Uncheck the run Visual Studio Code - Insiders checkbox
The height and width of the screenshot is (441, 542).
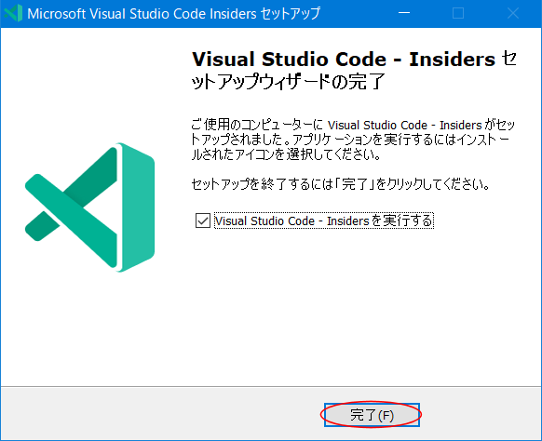click(203, 220)
